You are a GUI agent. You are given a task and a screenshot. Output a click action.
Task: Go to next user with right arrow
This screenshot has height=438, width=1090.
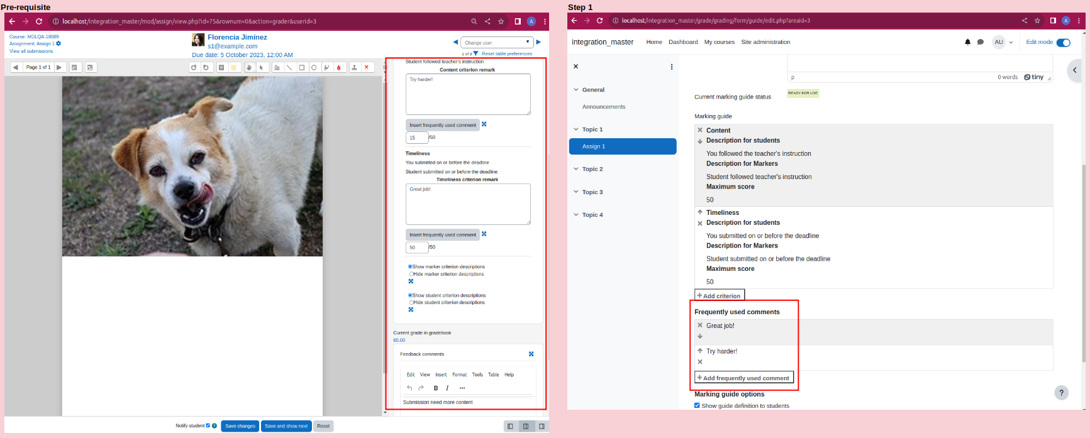tap(538, 42)
